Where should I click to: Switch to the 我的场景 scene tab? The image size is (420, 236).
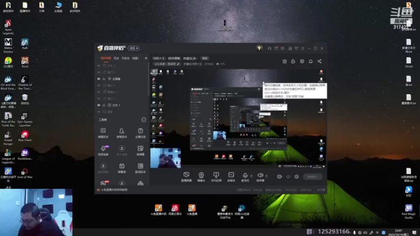(106, 58)
